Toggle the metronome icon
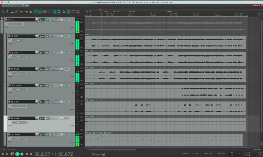Viewport: 263px width, 157px height. point(31,12)
